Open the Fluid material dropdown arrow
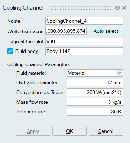This screenshot has width=130, height=143. click(x=120, y=73)
